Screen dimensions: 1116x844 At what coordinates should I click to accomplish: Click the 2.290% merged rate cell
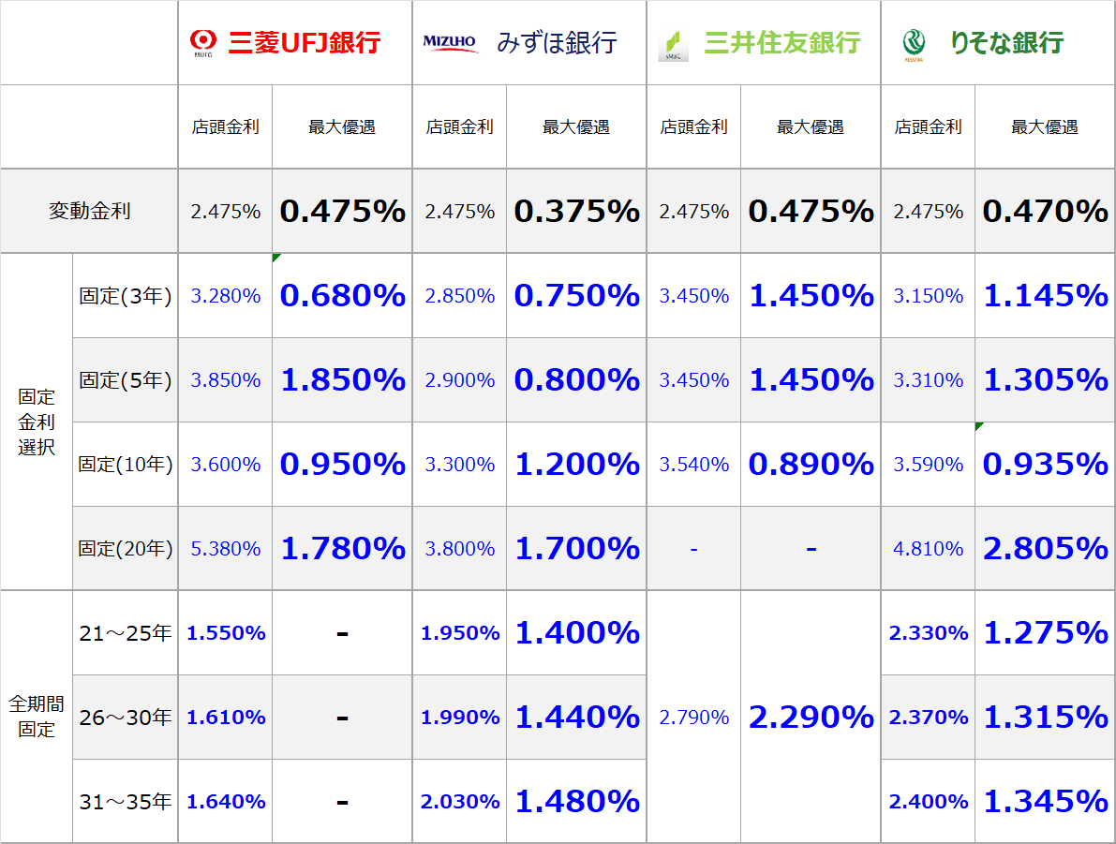pyautogui.click(x=811, y=717)
